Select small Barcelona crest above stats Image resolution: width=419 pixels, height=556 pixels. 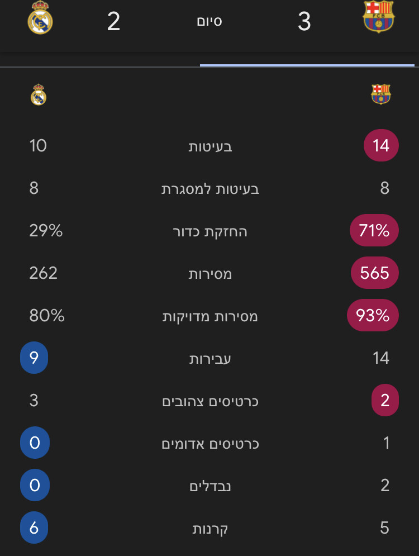click(381, 94)
